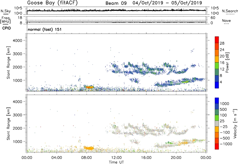Image resolution: width=238 pixels, height=164 pixels.
Task: Click the '12:00' time axis tick label
Action: click(116, 158)
